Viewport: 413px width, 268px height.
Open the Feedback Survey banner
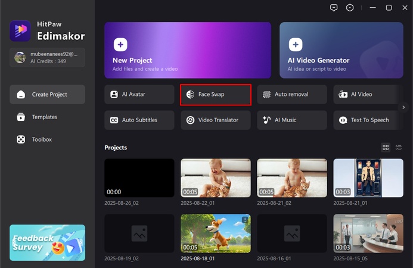coord(48,243)
